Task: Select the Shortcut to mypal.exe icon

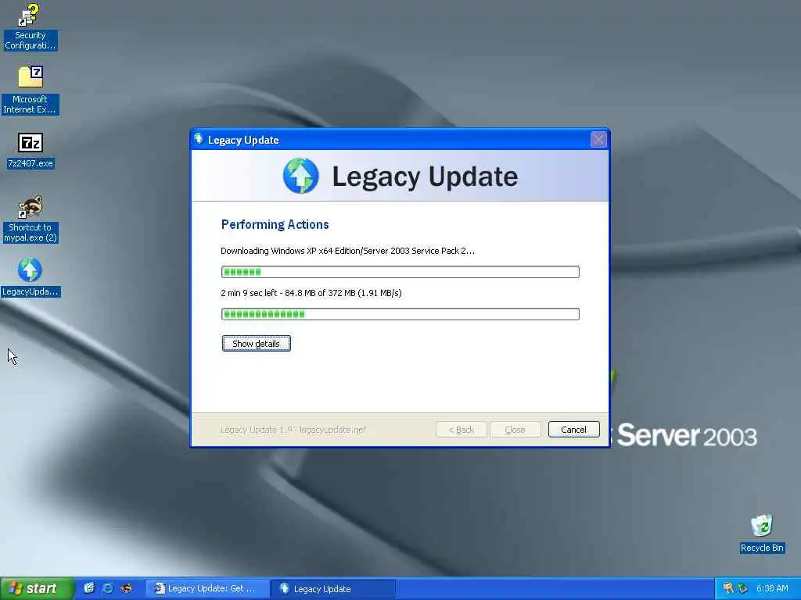Action: (31, 219)
